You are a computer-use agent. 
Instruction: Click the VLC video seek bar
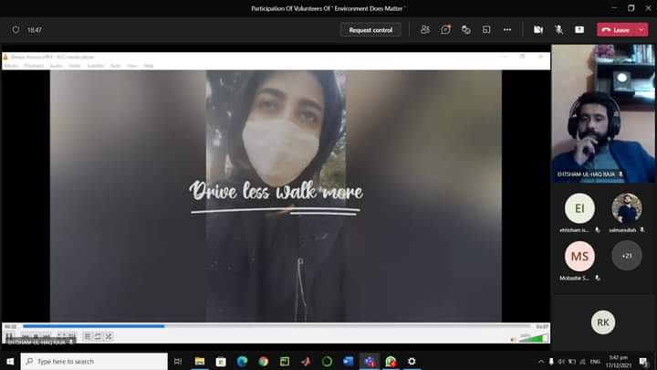point(274,326)
